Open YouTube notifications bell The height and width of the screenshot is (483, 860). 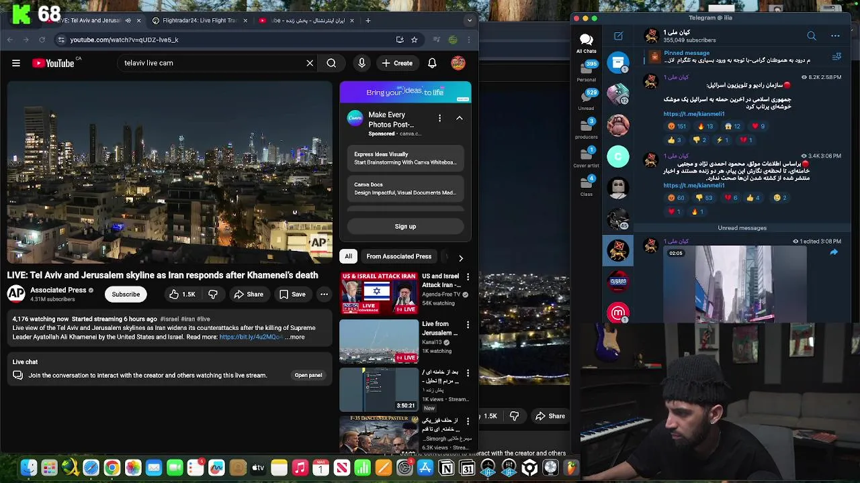(x=432, y=63)
